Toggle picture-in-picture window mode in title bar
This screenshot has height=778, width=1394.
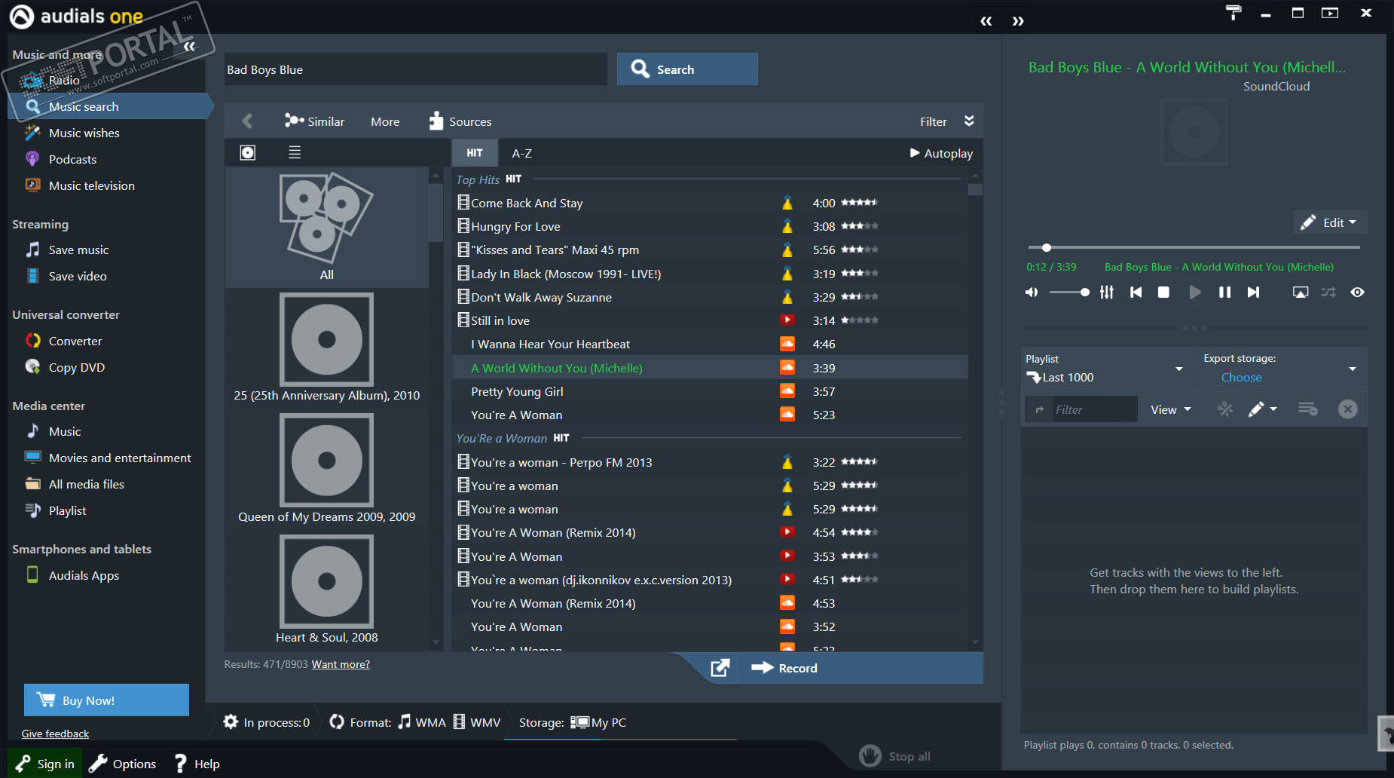tap(1330, 13)
